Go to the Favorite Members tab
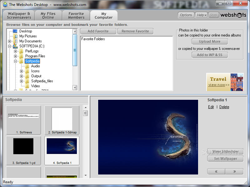250x187 pixels. coord(76,16)
